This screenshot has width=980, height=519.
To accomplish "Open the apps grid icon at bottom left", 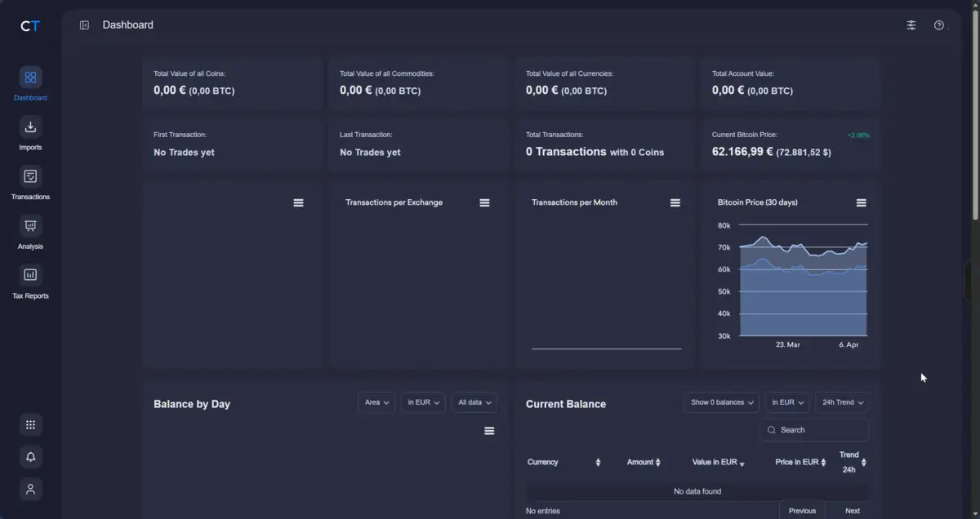I will tap(30, 424).
